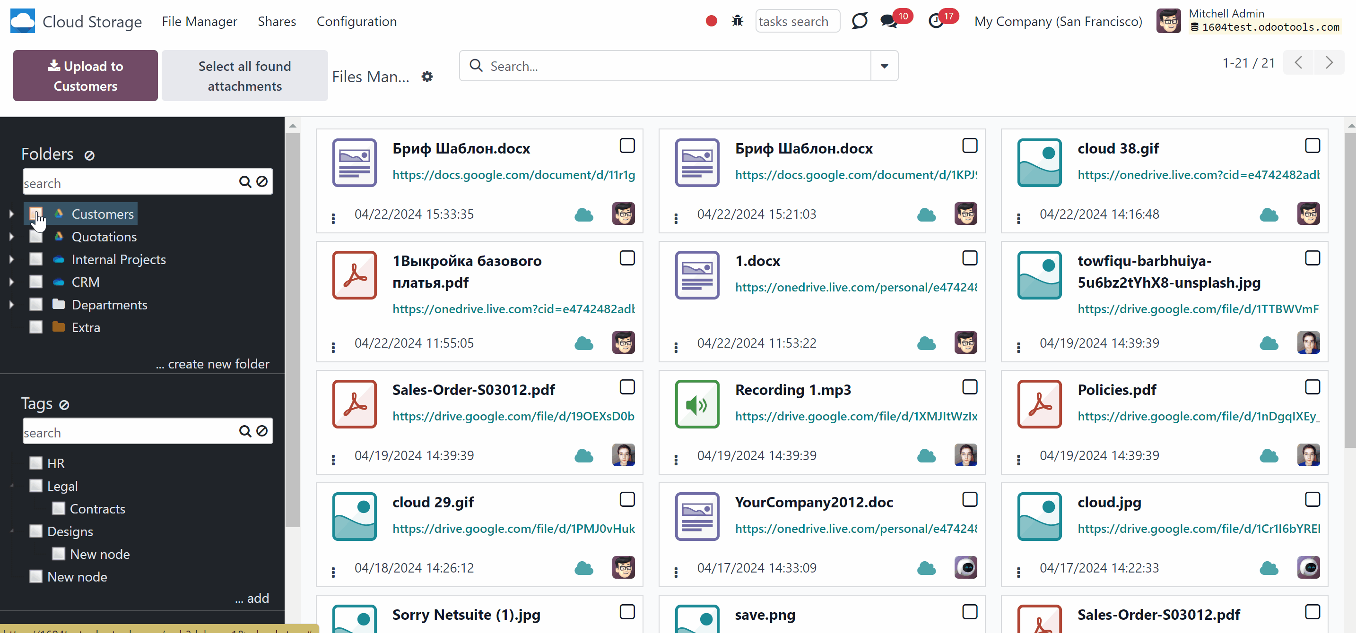Open activities clock with 17 badge
This screenshot has height=633, width=1356.
(936, 22)
